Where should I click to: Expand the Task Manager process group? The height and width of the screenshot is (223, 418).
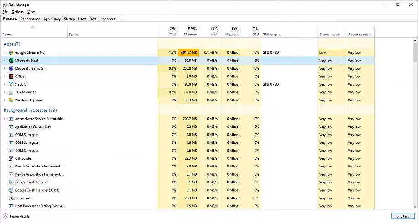[x=4, y=92]
